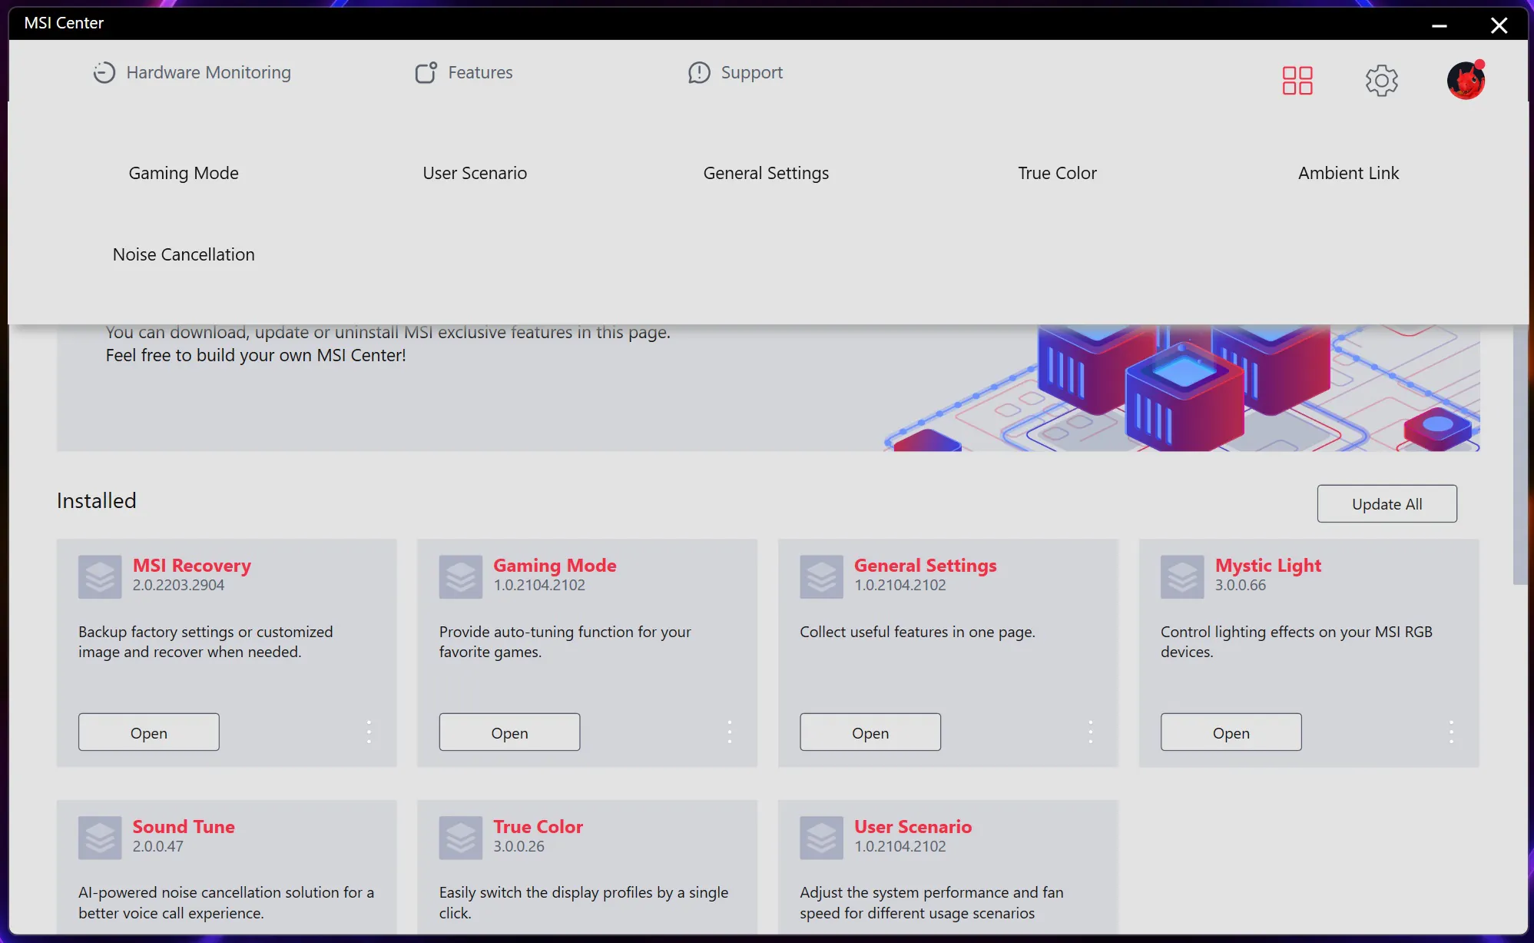Minimize the MSI Center window
Screen dimensions: 1534x943
coord(1439,25)
